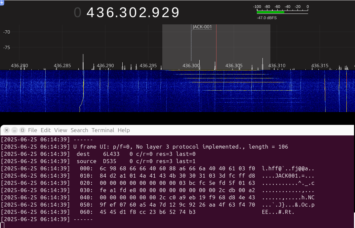
Task: Maximize the terminal window
Action: (x=22, y=130)
